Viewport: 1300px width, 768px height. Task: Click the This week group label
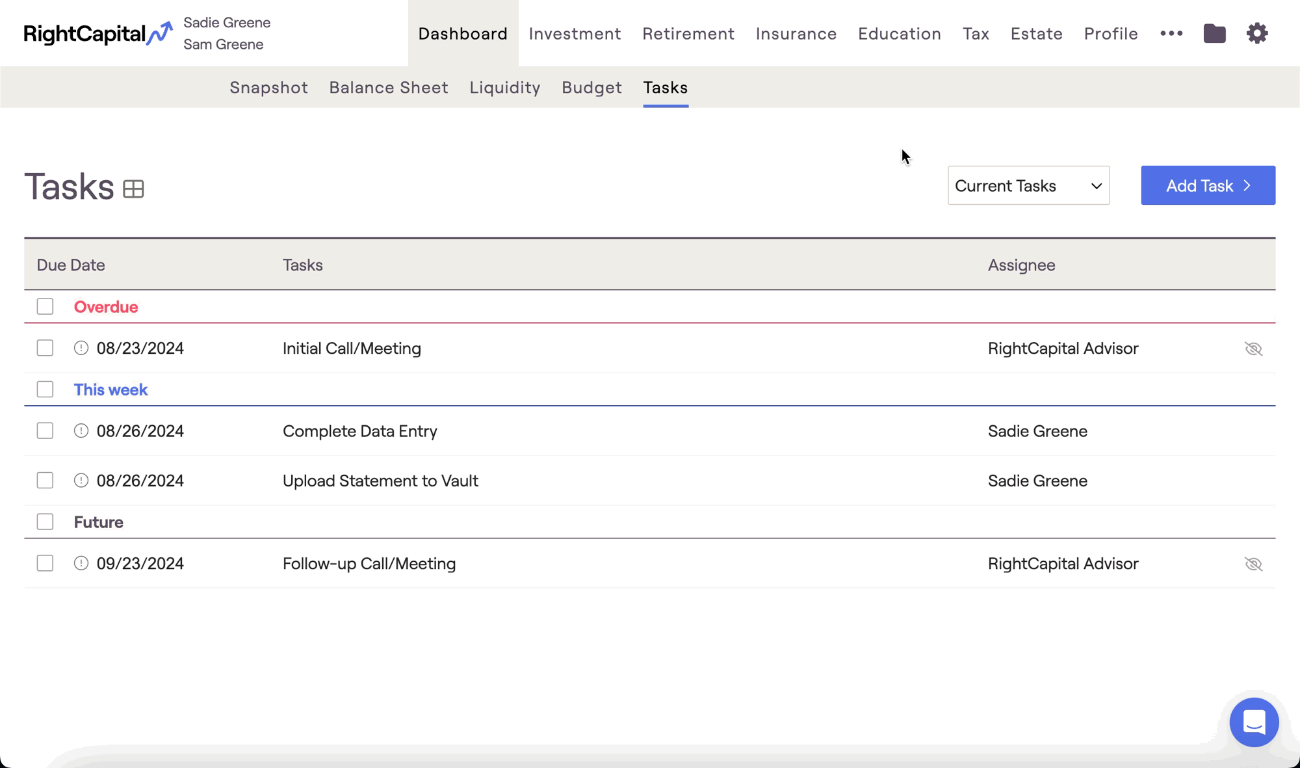pyautogui.click(x=110, y=389)
